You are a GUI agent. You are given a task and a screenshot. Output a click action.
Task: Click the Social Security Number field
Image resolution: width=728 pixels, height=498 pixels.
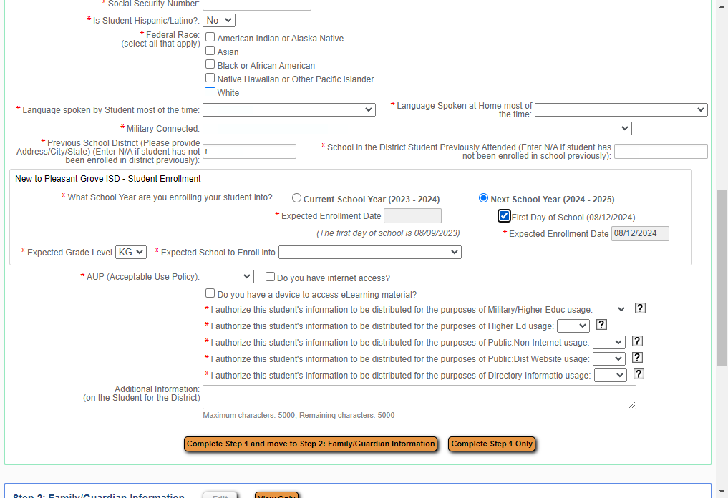pos(257,4)
